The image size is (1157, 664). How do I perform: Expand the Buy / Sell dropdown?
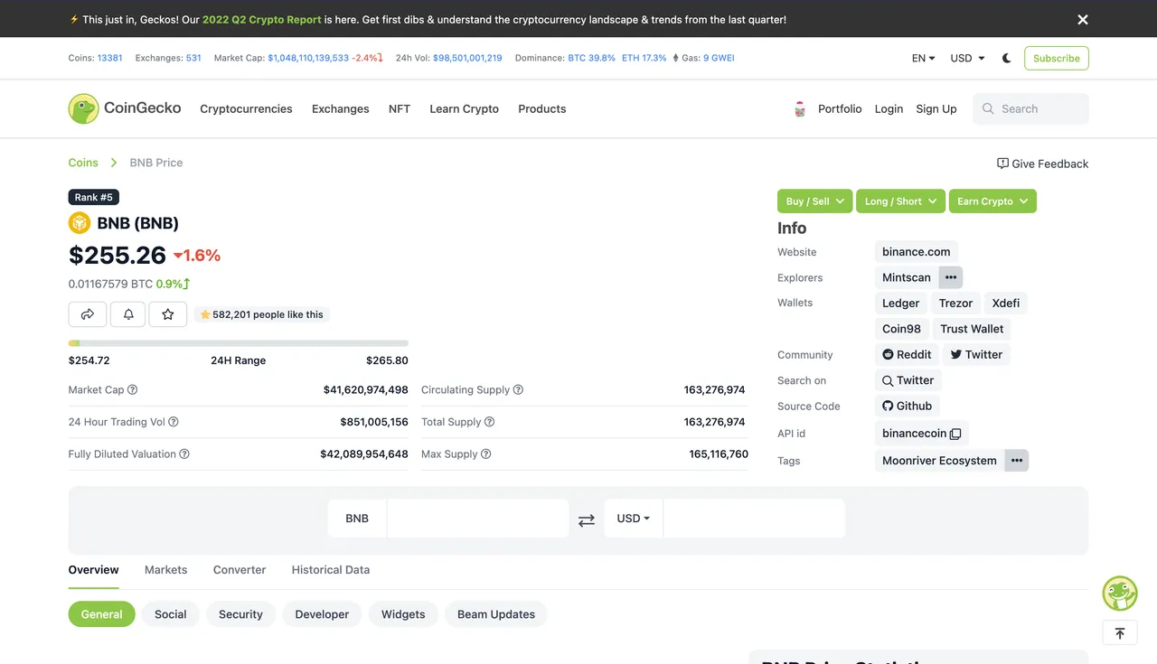point(814,201)
